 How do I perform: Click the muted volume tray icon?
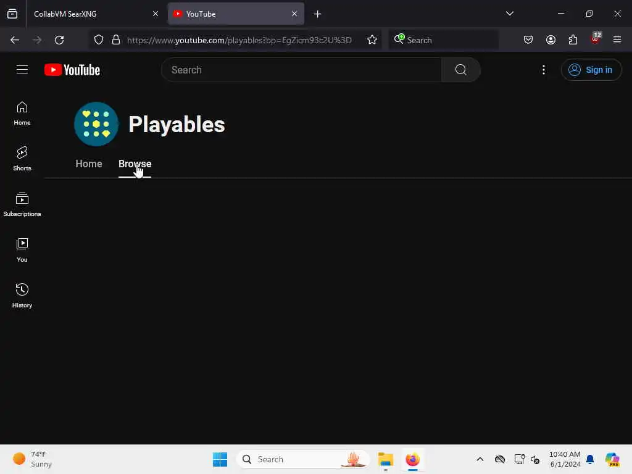pos(535,459)
